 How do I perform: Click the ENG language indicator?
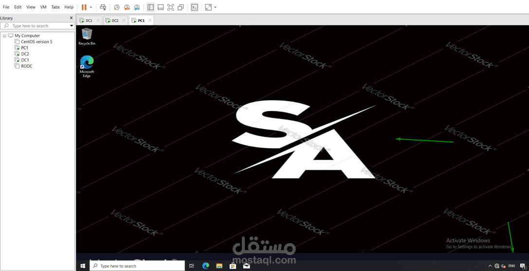coord(512,266)
